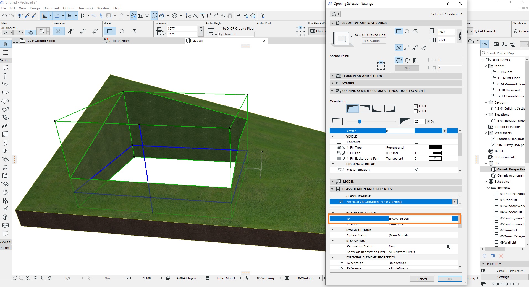Uncheck Archicad Classification v 2.0 checkbox
529x287 pixels.
(x=341, y=202)
